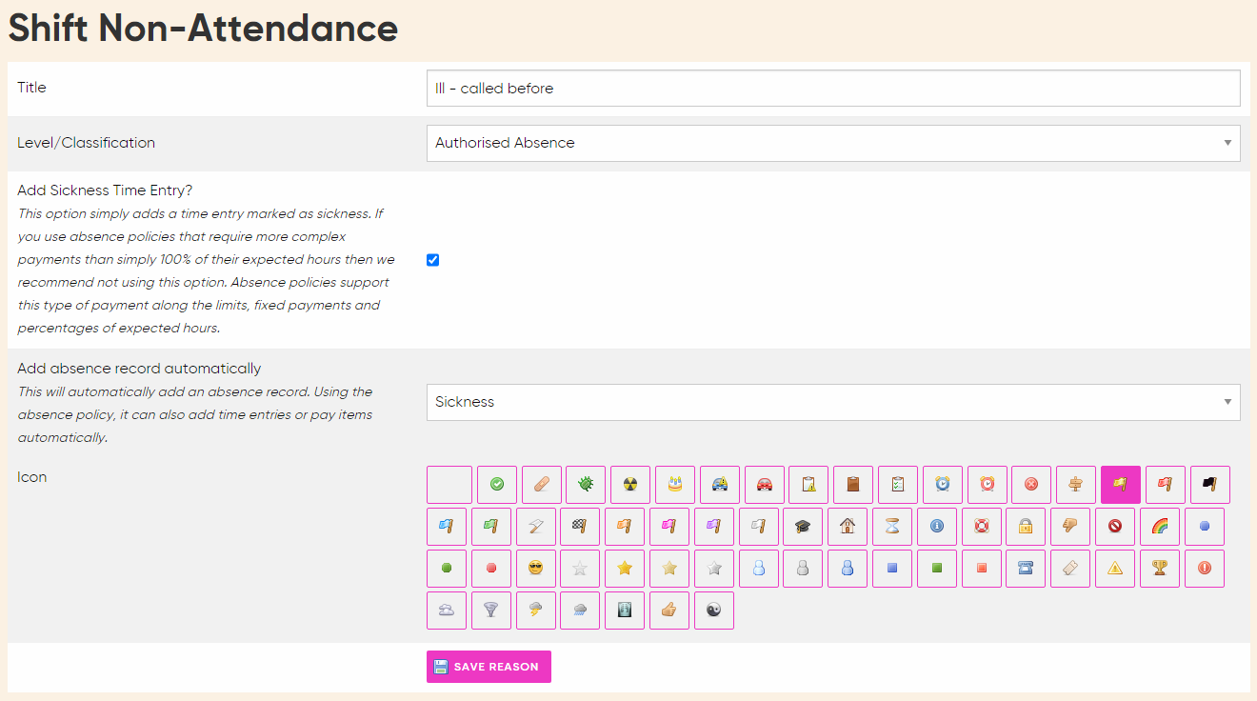Image resolution: width=1257 pixels, height=701 pixels.
Task: Pick the bright gold star icon
Action: [625, 569]
